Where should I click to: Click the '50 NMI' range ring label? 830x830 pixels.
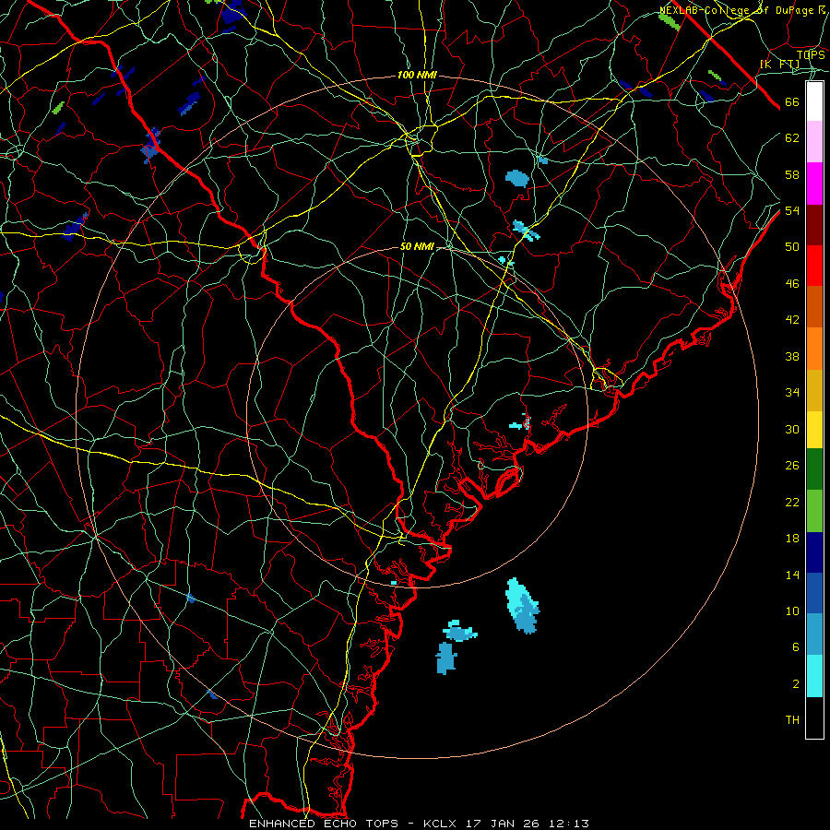pos(417,246)
